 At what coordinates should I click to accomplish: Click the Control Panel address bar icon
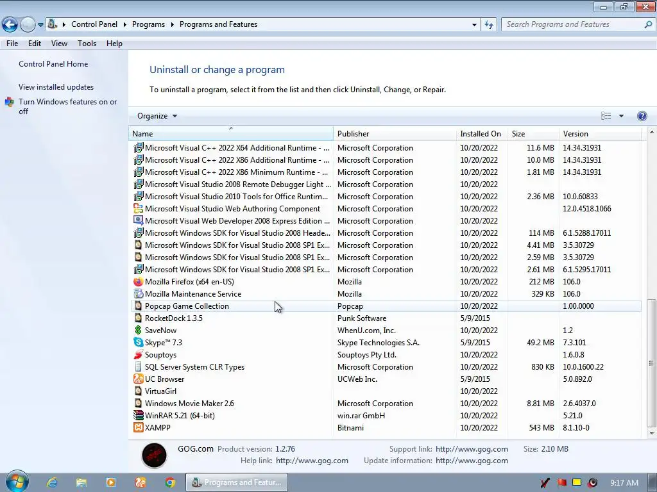(x=53, y=24)
